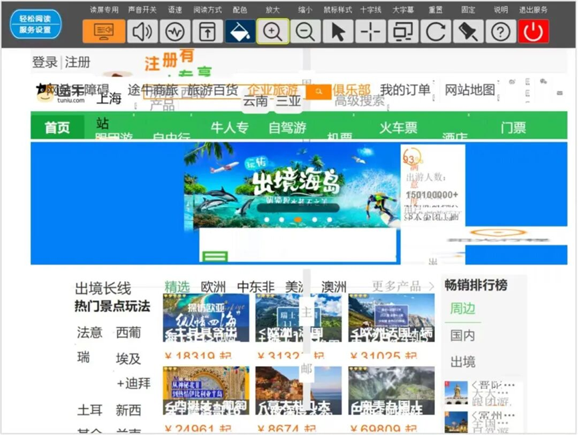Open the 火车票 navigation tab

point(398,127)
